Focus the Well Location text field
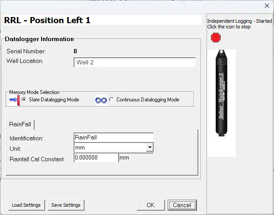 point(134,62)
